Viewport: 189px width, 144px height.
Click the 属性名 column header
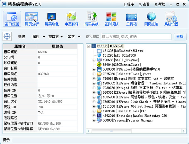pos(20,46)
